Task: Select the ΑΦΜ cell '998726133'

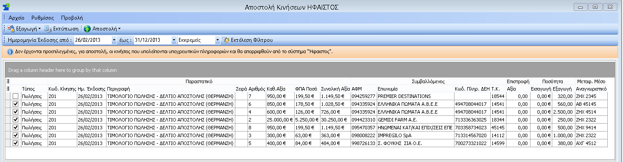Action: click(363, 143)
